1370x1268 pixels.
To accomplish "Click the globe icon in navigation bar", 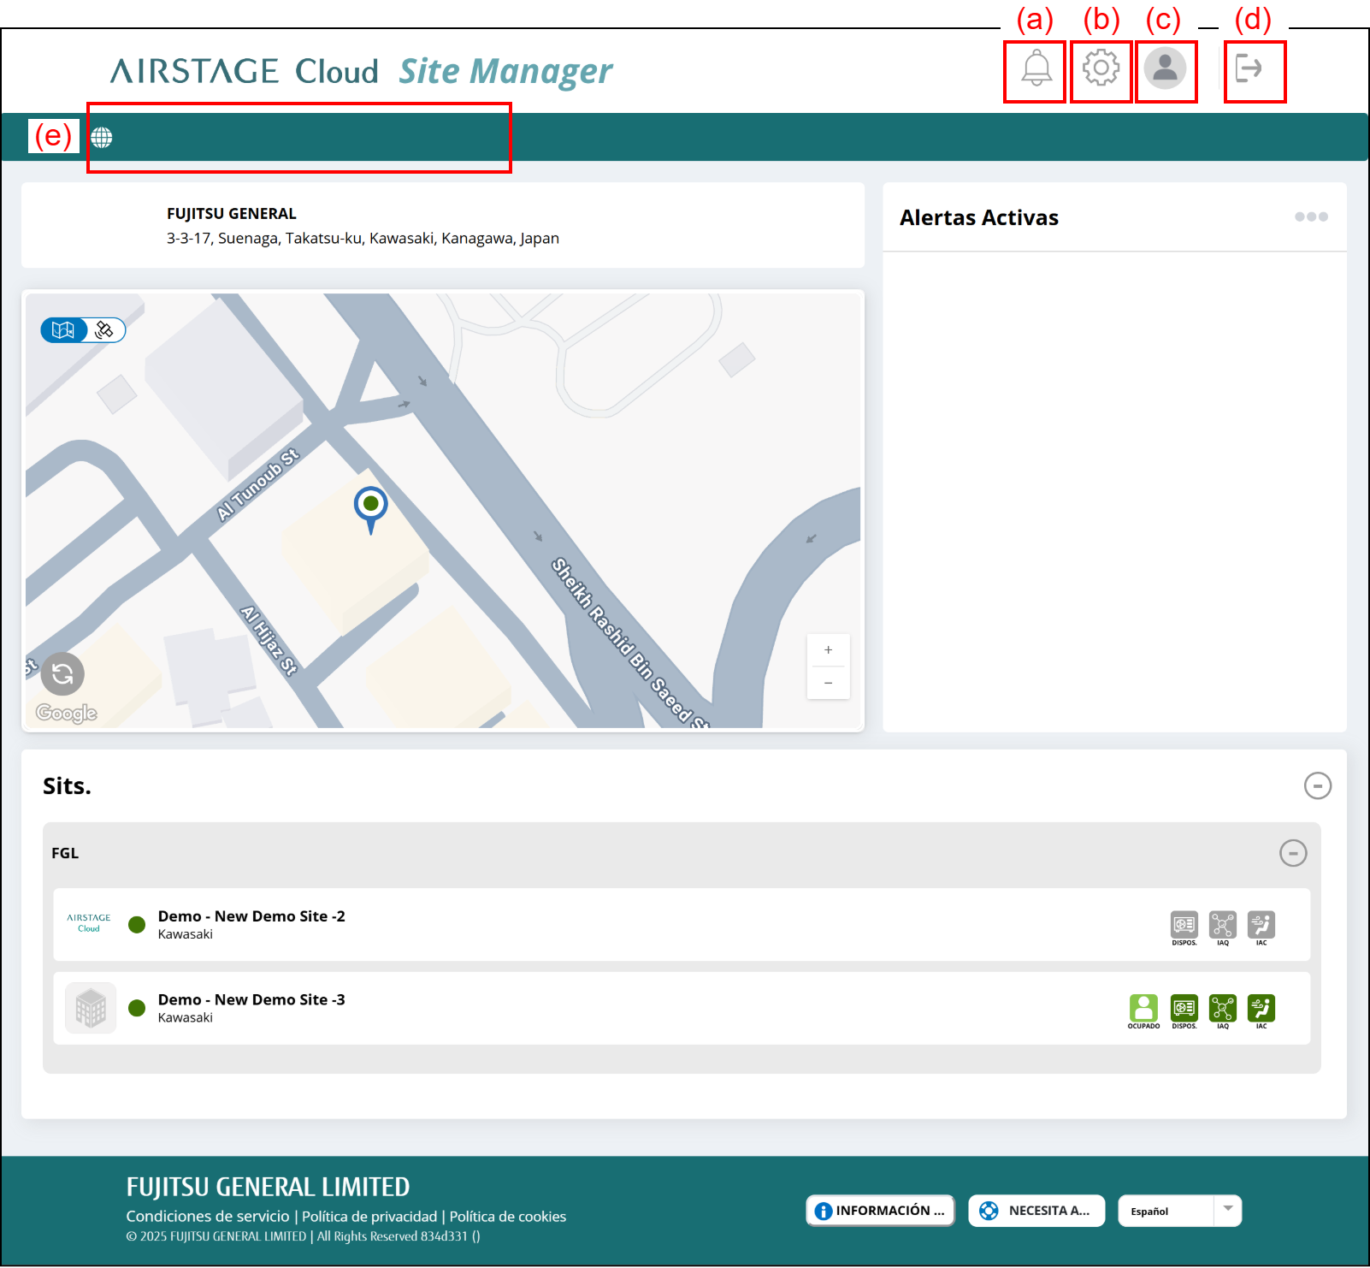I will pos(102,137).
